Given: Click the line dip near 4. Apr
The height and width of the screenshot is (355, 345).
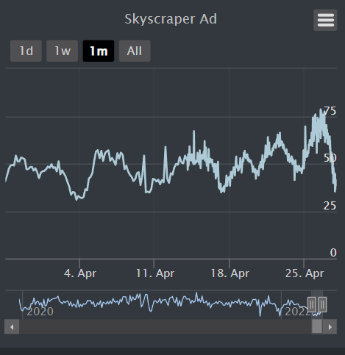Looking at the screenshot, I should [77, 199].
